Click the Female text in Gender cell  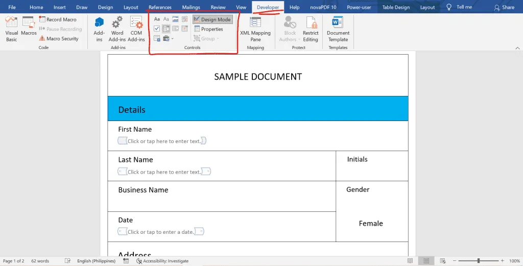point(371,223)
